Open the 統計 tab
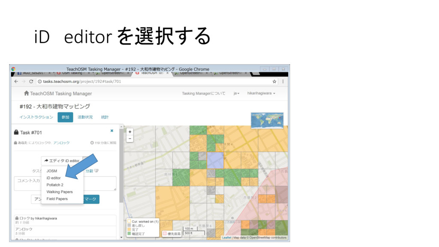Image resolution: width=439 pixels, height=247 pixels. (x=105, y=117)
